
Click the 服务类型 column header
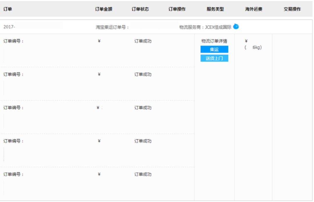pos(215,9)
